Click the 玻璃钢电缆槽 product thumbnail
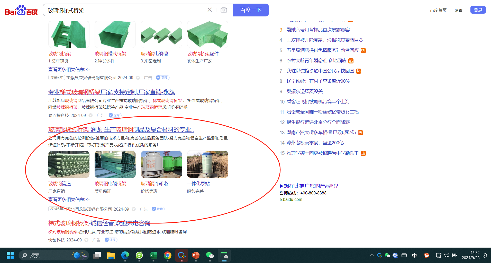The width and height of the screenshot is (491, 263). coord(161,35)
